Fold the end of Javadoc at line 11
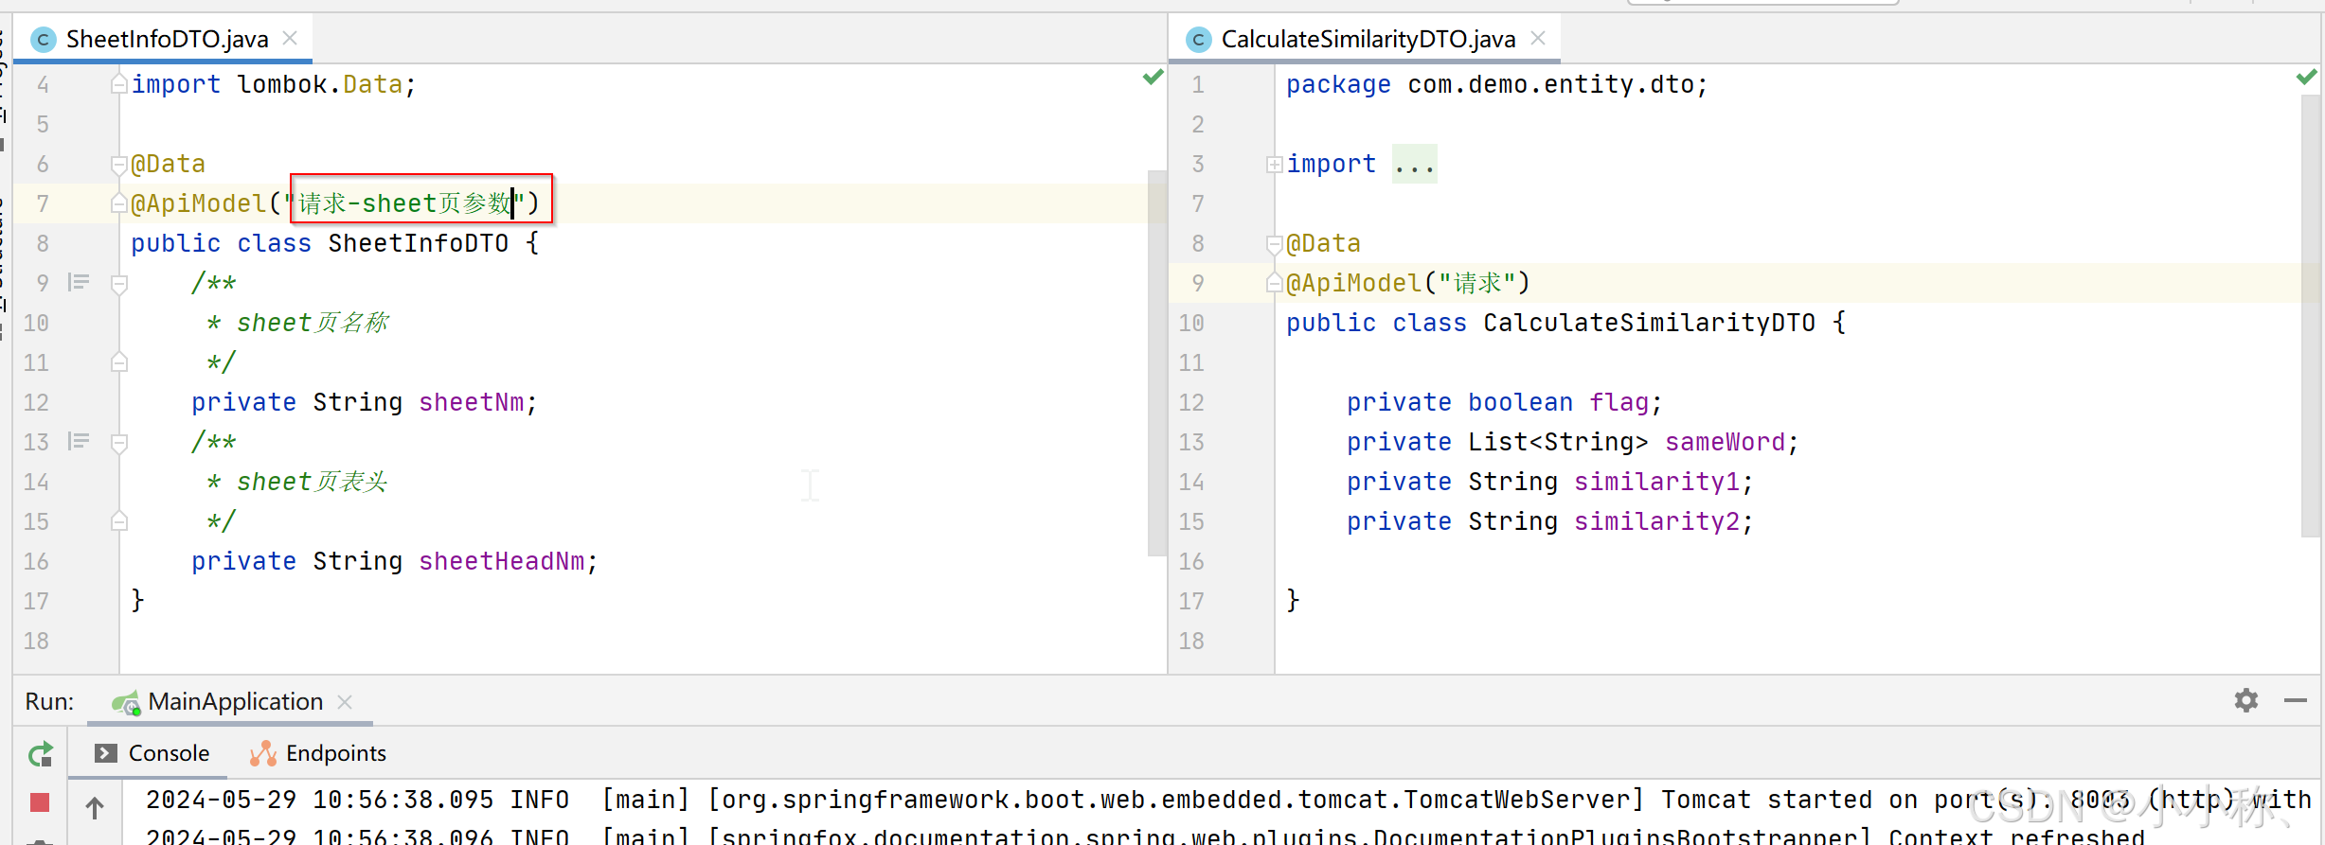 pos(119,362)
